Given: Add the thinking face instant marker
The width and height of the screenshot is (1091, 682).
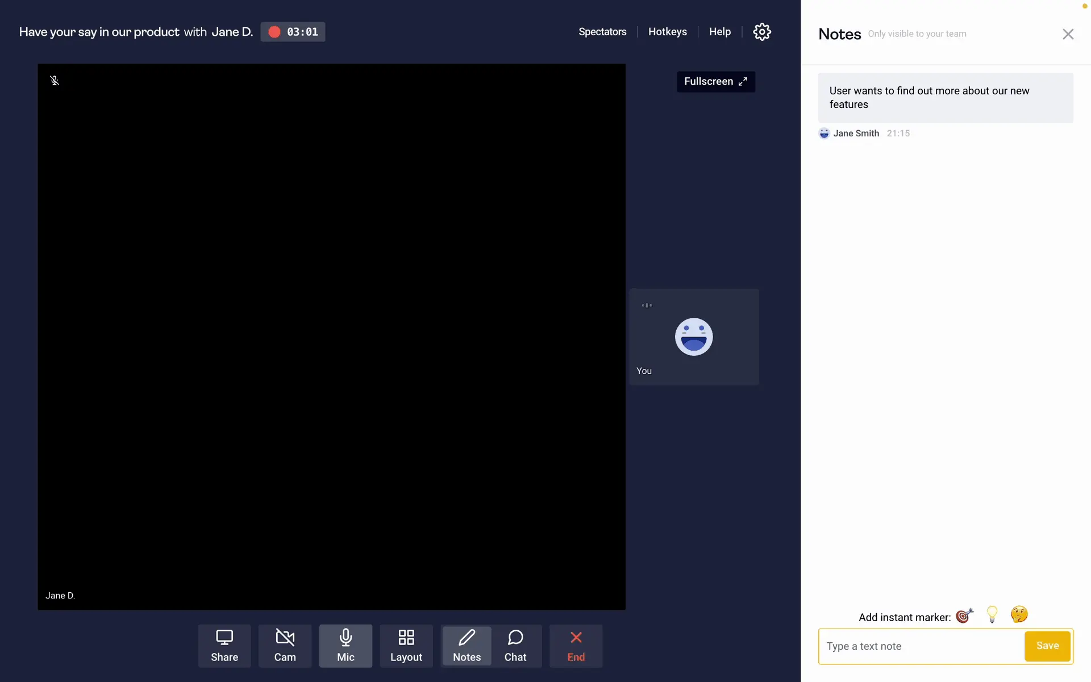Looking at the screenshot, I should click(1019, 614).
